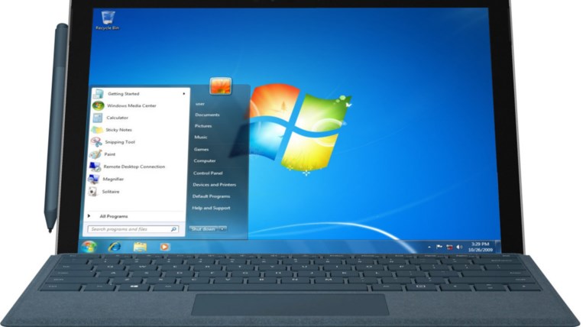Click the Getting Started icon
Screen dimensions: 586x327
tap(99, 94)
